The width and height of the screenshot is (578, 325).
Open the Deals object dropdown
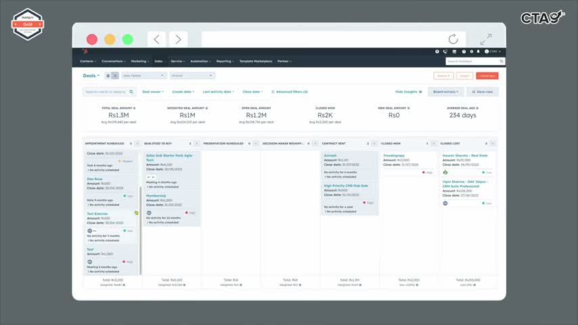pyautogui.click(x=91, y=76)
